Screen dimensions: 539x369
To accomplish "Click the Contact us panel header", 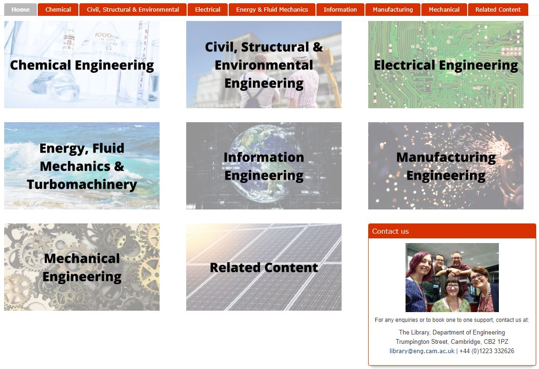I will [x=390, y=231].
